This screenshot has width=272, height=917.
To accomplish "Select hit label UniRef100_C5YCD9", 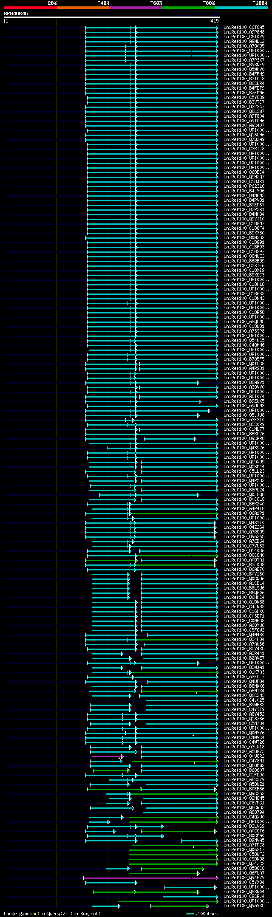I will pyautogui.click(x=244, y=97).
